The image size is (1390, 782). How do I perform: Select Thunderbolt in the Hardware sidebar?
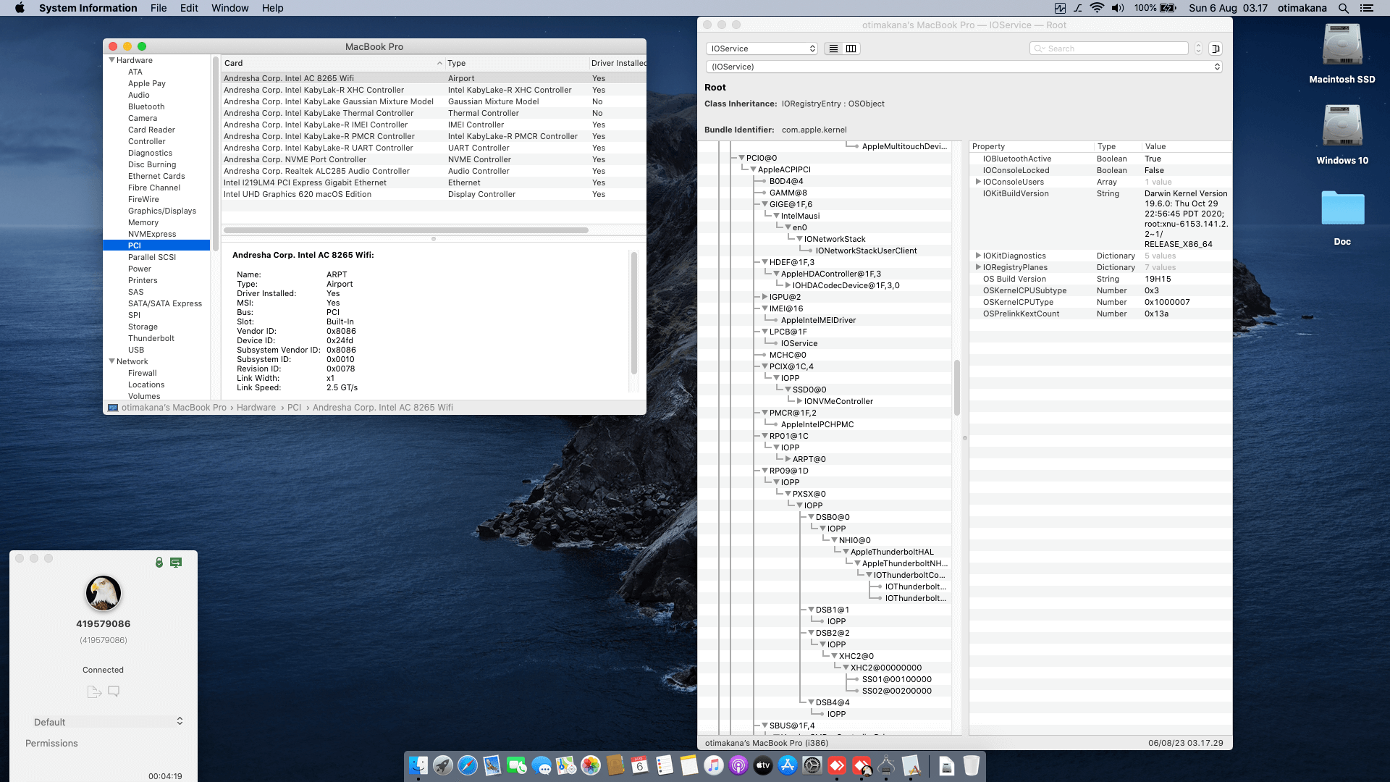pyautogui.click(x=151, y=338)
